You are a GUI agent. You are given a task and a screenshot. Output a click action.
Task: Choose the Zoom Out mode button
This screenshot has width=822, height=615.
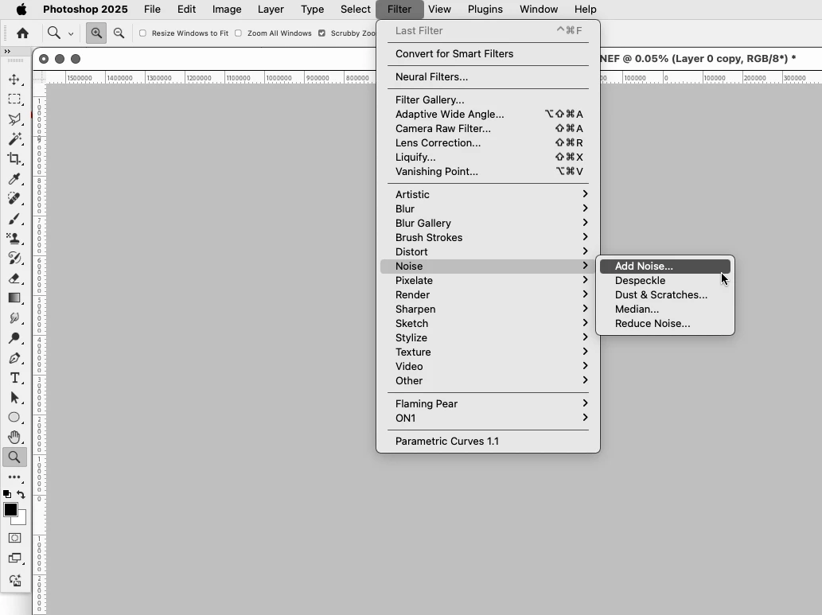(x=119, y=33)
